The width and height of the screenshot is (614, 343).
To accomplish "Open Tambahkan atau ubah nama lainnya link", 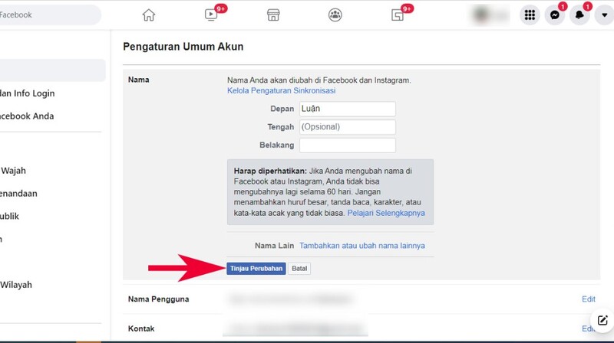I will click(x=361, y=246).
